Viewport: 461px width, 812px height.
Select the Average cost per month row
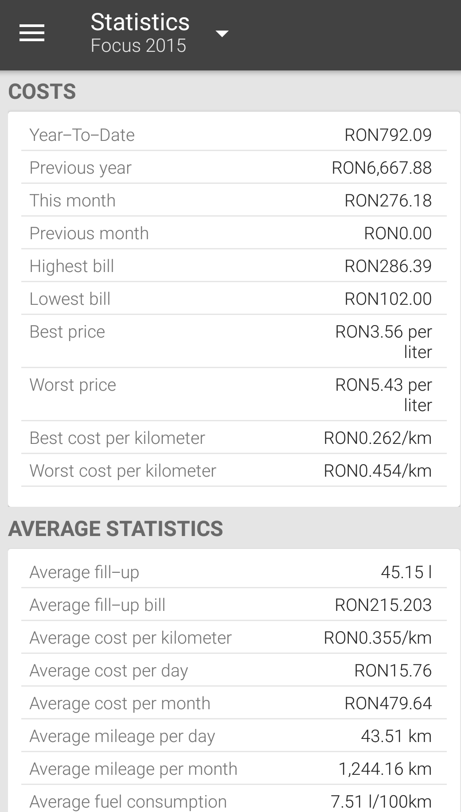(234, 703)
